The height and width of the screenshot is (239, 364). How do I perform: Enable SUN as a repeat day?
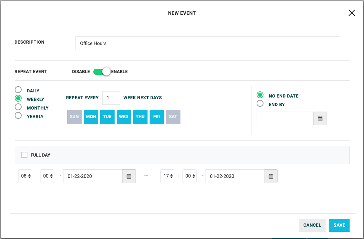74,117
